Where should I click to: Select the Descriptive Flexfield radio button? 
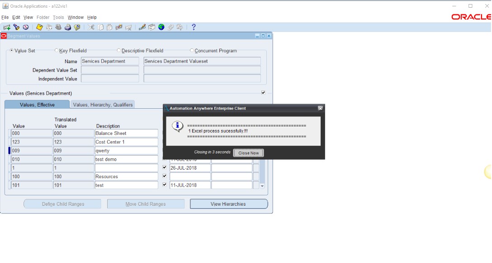click(x=119, y=51)
